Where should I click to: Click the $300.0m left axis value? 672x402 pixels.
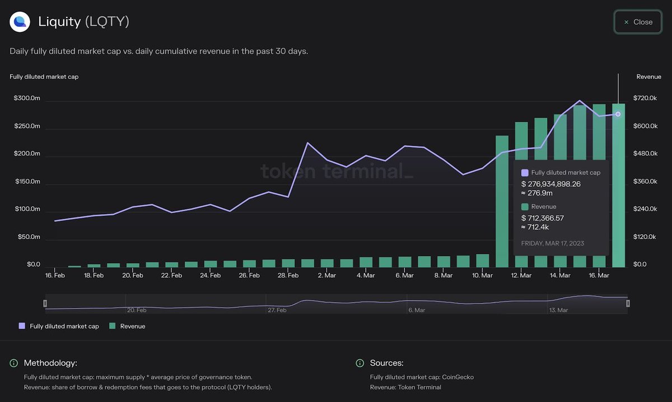tap(27, 98)
